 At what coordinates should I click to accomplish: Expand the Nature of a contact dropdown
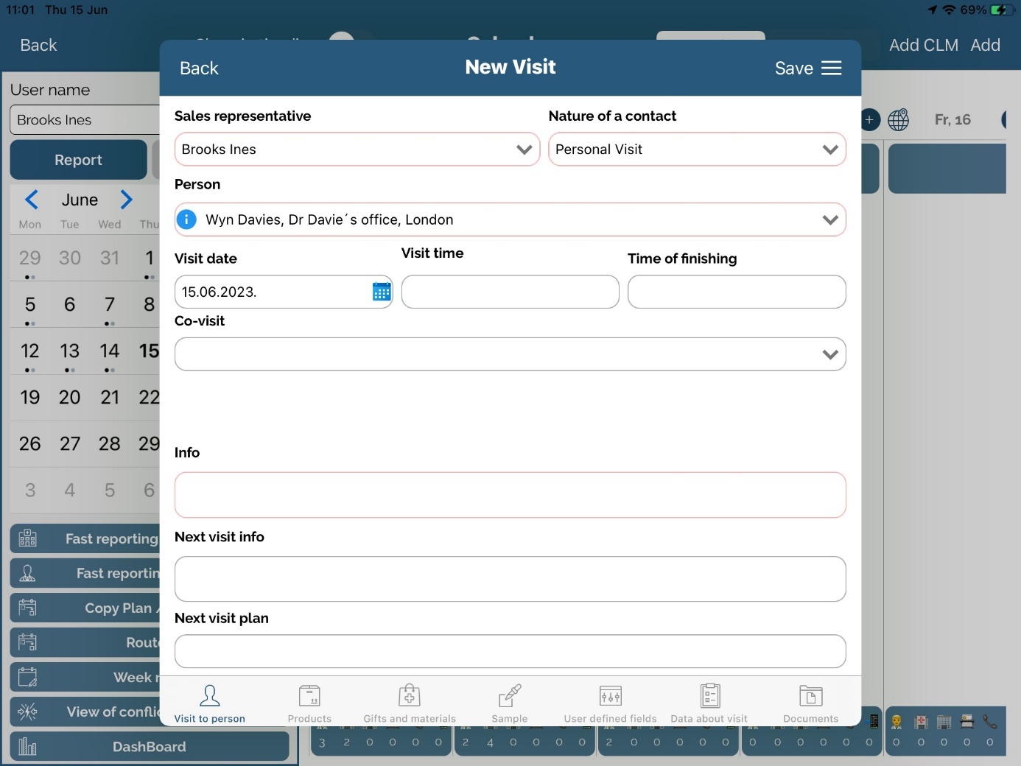tap(830, 150)
